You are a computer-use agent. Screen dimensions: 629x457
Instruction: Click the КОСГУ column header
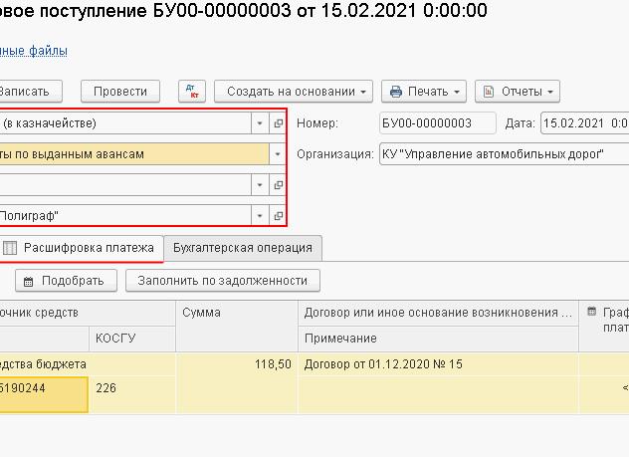(x=132, y=339)
